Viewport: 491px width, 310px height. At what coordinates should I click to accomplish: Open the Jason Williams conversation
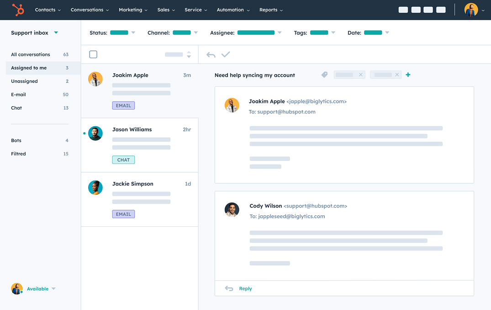click(x=140, y=145)
